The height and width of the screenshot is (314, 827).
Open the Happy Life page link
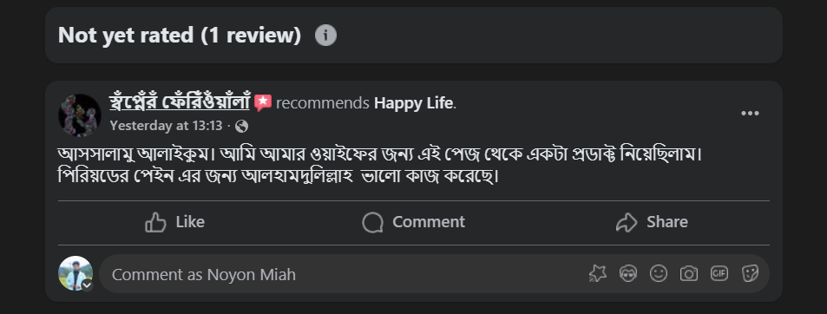tap(413, 103)
